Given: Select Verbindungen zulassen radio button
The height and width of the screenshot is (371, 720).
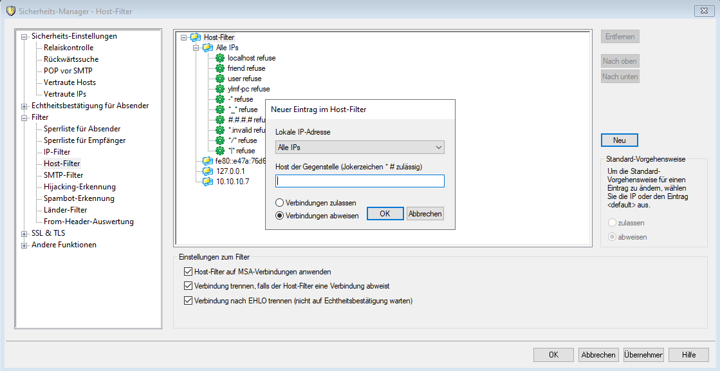Looking at the screenshot, I should [280, 203].
